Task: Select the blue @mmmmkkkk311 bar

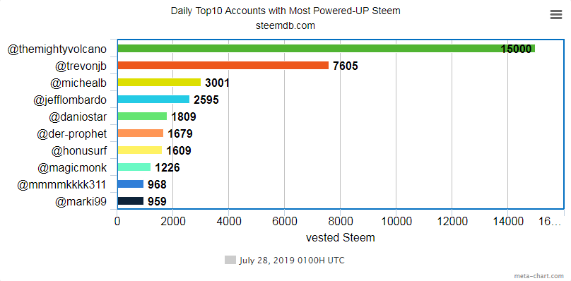Action: coord(130,184)
